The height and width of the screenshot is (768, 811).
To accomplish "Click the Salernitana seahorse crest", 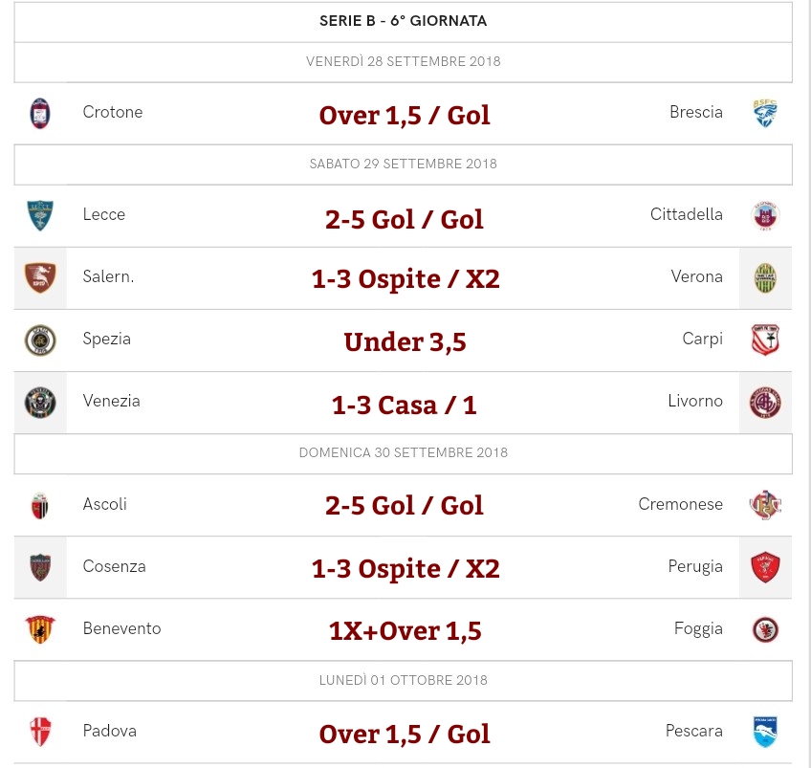I will pyautogui.click(x=40, y=278).
